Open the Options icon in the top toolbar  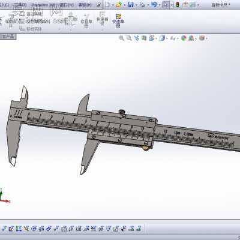[x=193, y=5]
